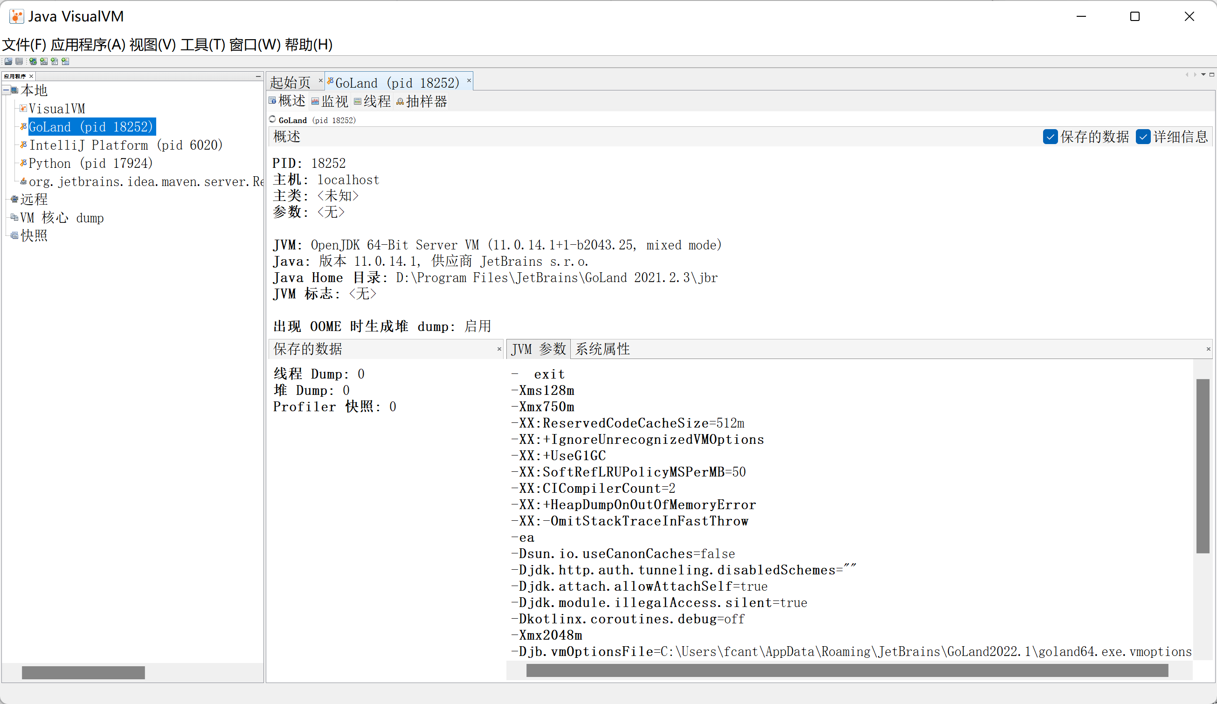The height and width of the screenshot is (704, 1217).
Task: Collapse the 本地 tree node
Action: pyautogui.click(x=6, y=90)
